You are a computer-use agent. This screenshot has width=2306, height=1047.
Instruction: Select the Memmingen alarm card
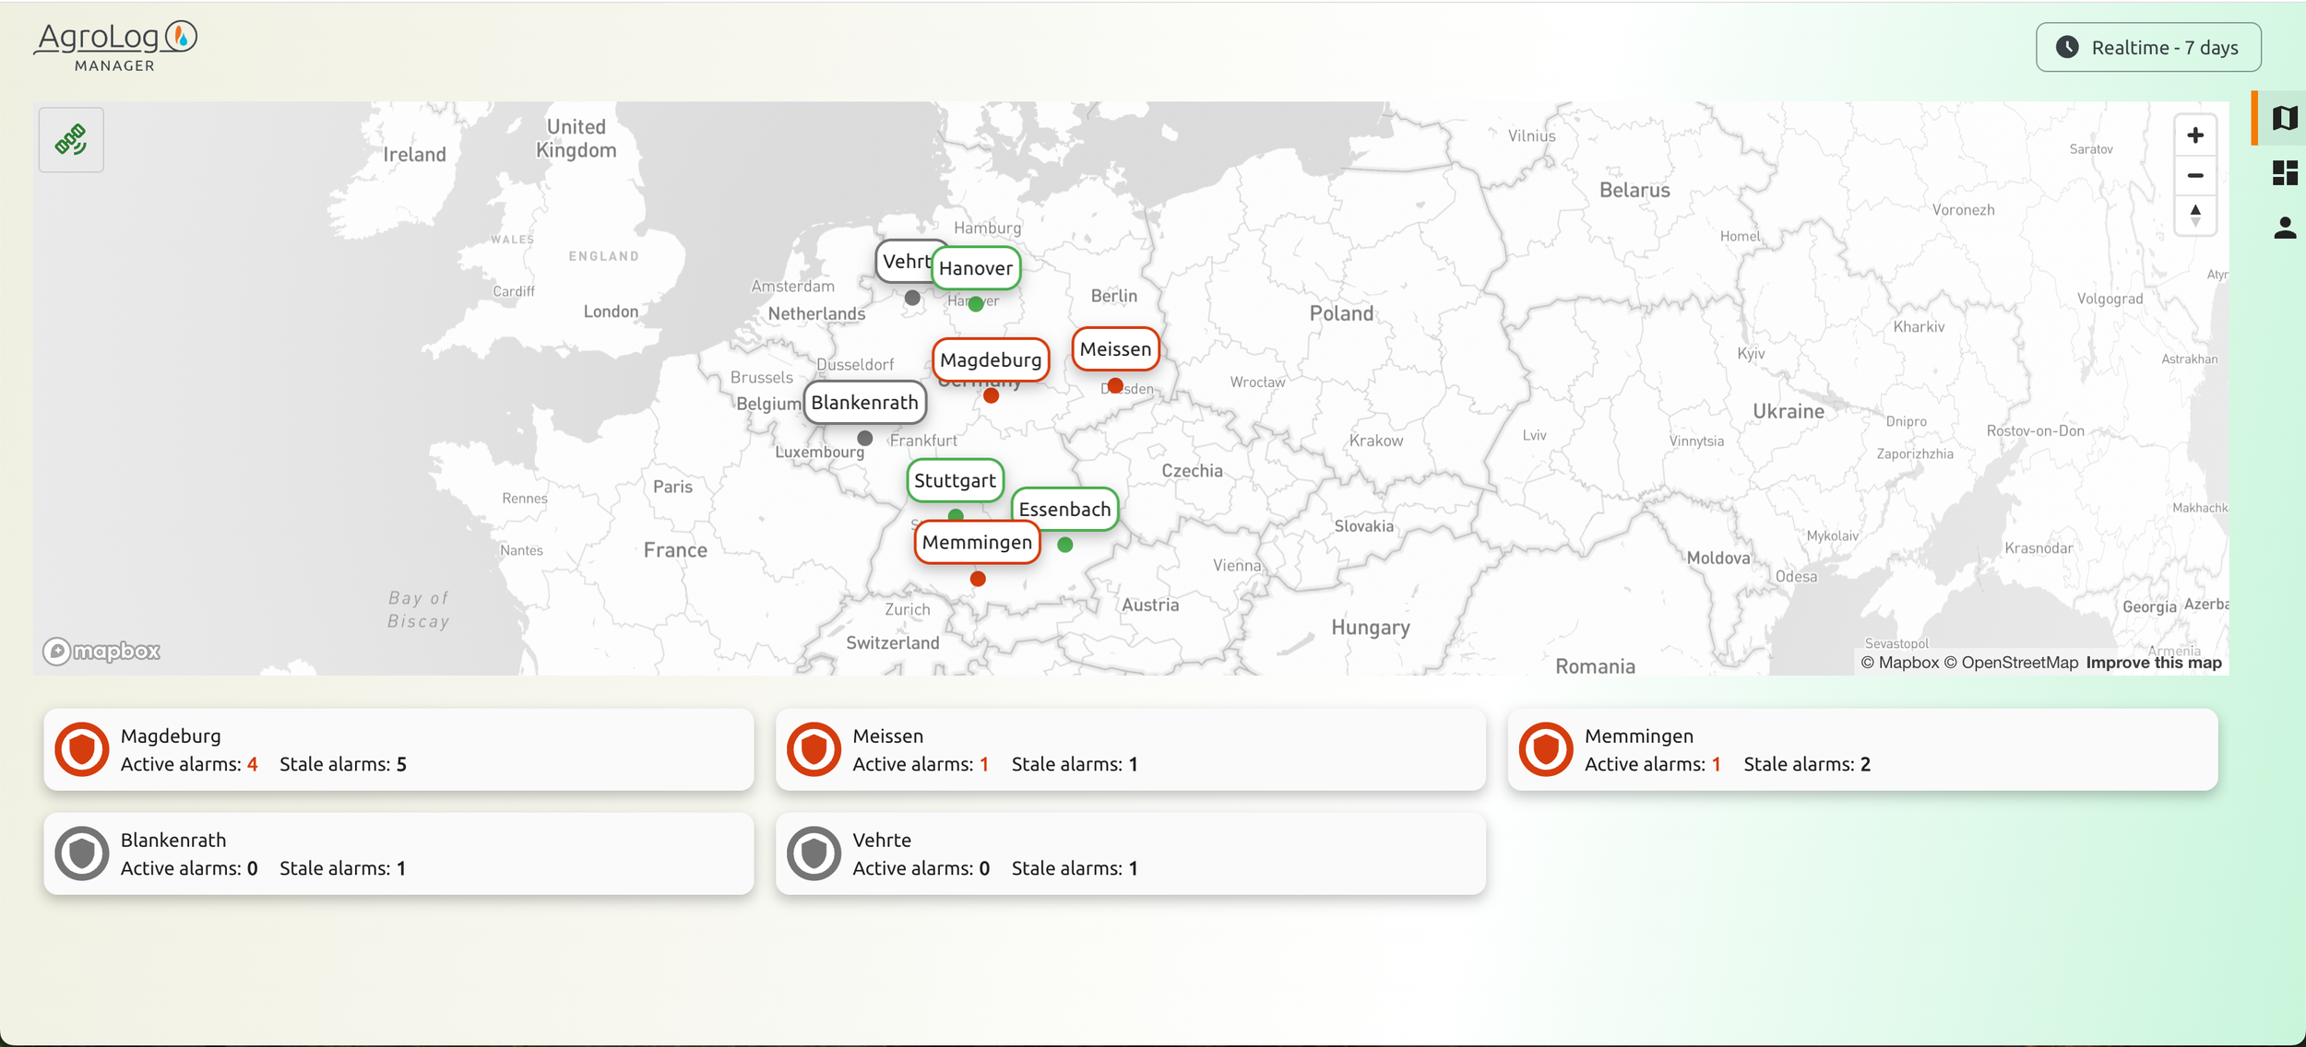pos(1861,749)
